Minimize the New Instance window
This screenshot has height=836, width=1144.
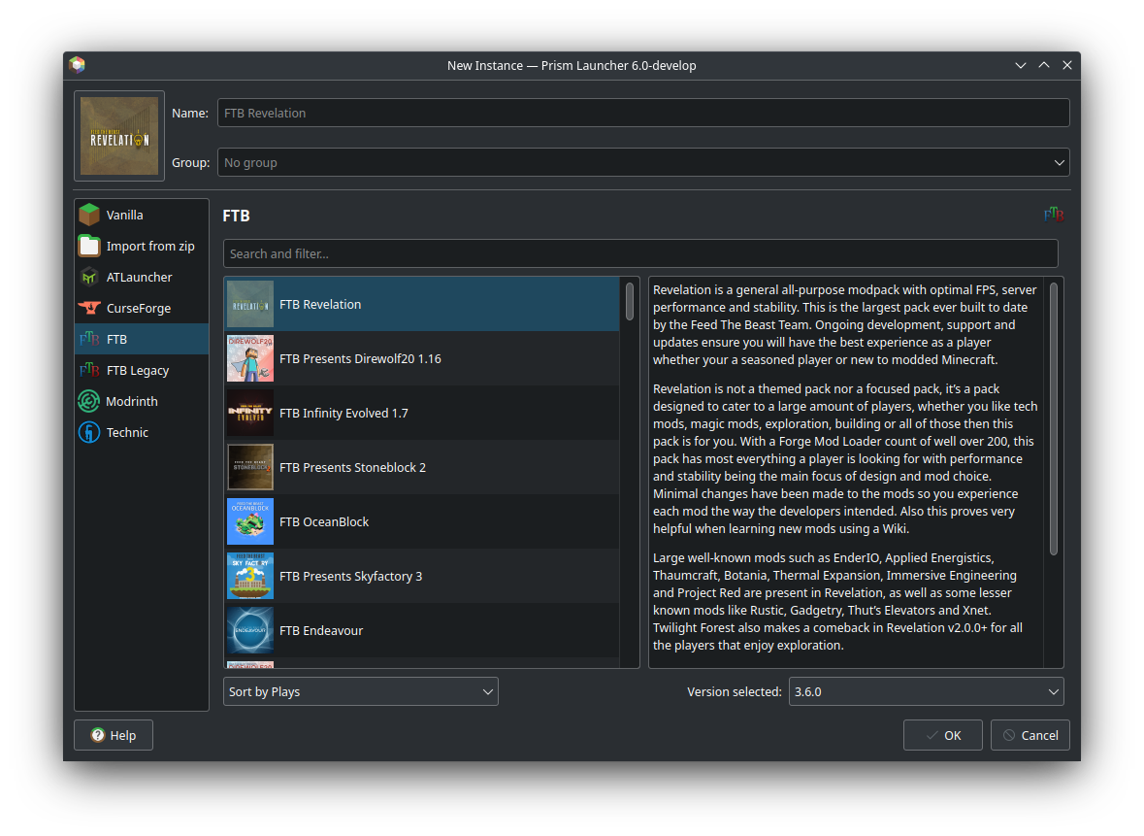pos(1021,65)
